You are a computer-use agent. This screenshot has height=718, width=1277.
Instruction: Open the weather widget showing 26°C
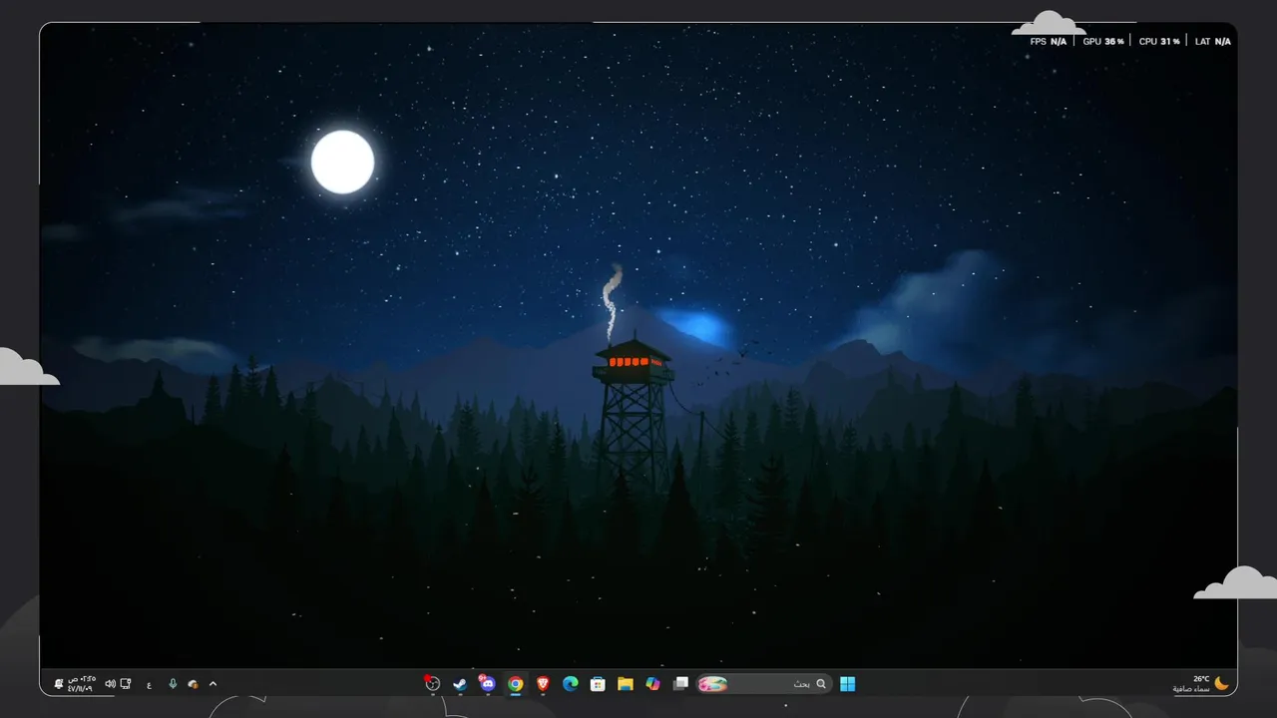point(1201,684)
